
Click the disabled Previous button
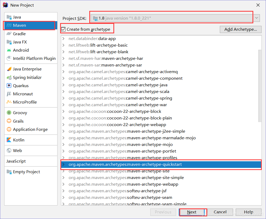pyautogui.click(x=163, y=212)
